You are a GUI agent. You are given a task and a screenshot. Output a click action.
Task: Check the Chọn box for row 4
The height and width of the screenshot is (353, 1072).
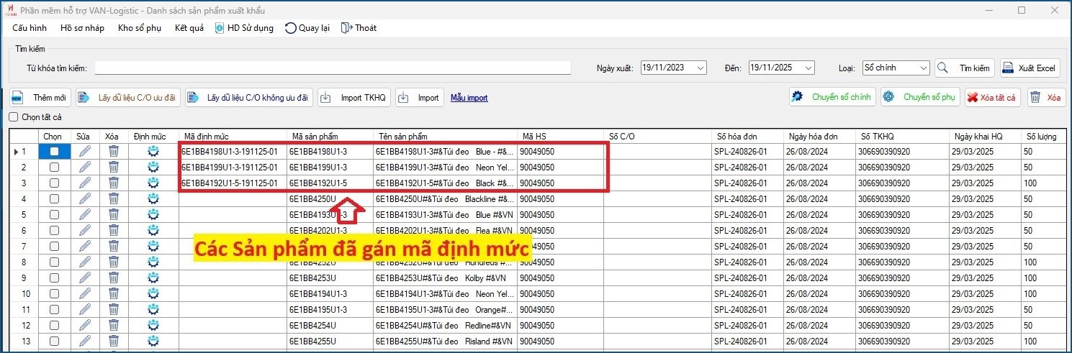coord(54,199)
